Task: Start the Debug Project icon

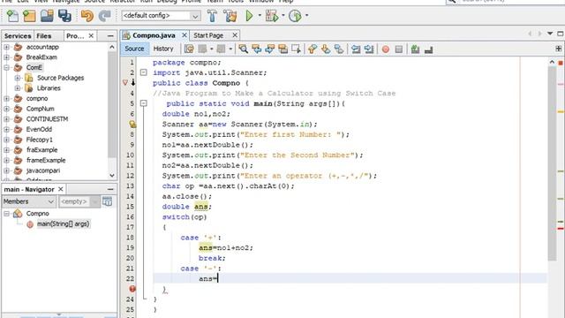Action: [272, 16]
